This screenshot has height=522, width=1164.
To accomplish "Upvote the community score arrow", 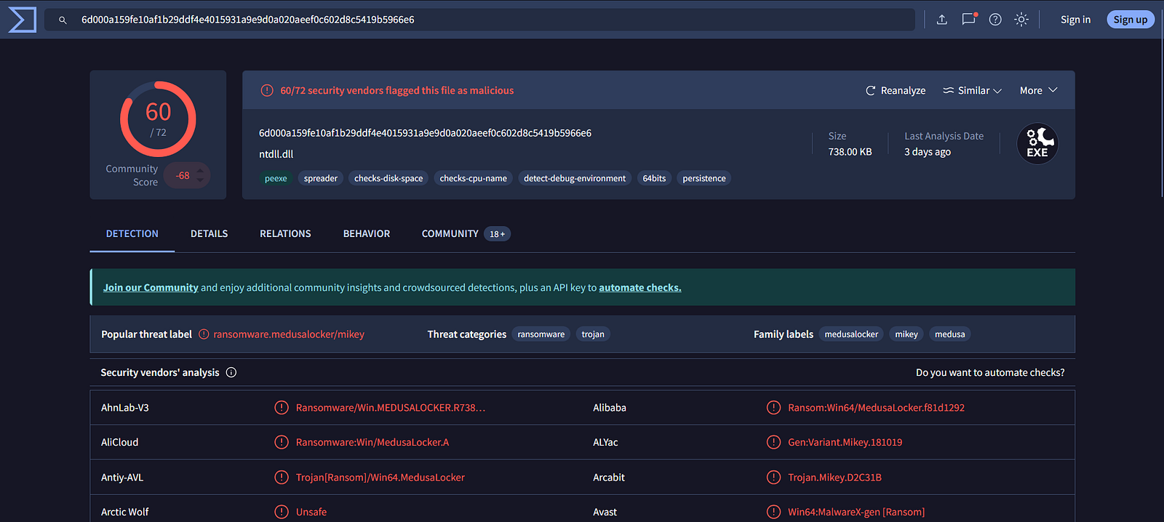I will 200,171.
